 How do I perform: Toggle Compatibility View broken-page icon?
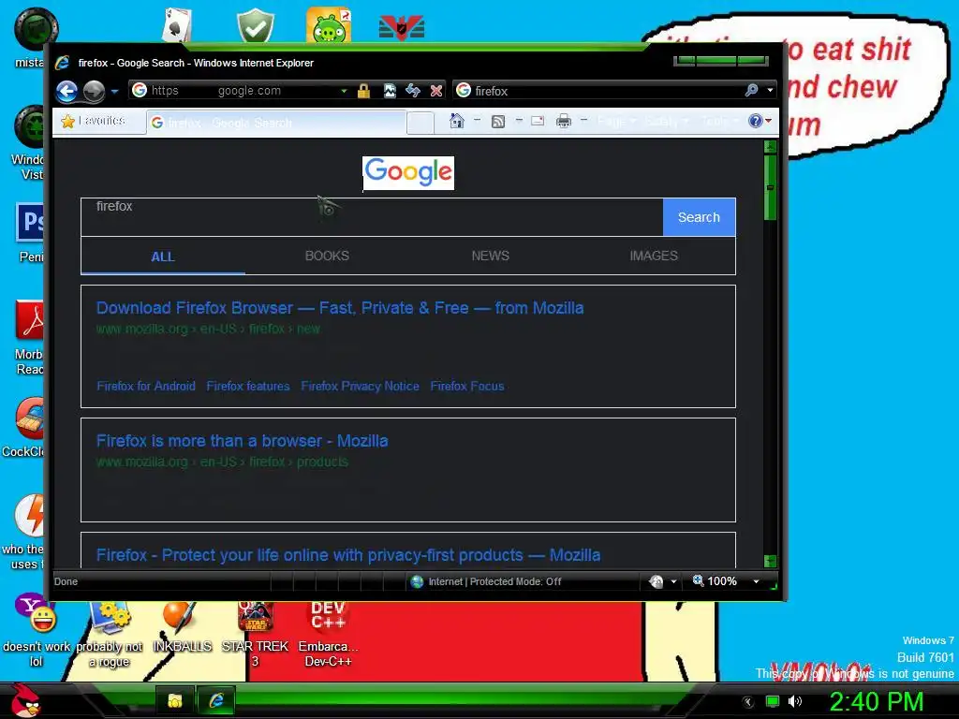(390, 91)
